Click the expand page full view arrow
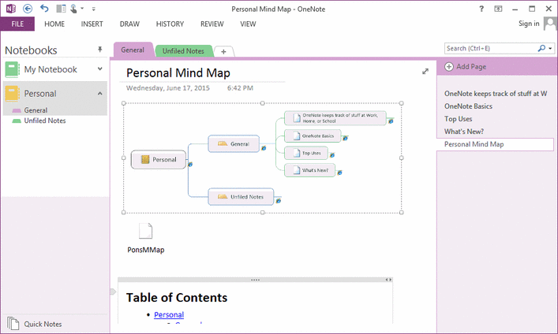The width and height of the screenshot is (558, 334). [x=425, y=72]
